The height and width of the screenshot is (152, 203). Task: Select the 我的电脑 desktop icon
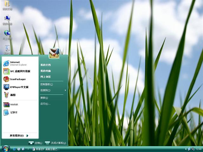[x=7, y=20]
